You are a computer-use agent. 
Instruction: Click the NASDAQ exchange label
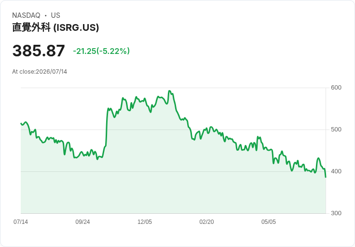(26, 15)
